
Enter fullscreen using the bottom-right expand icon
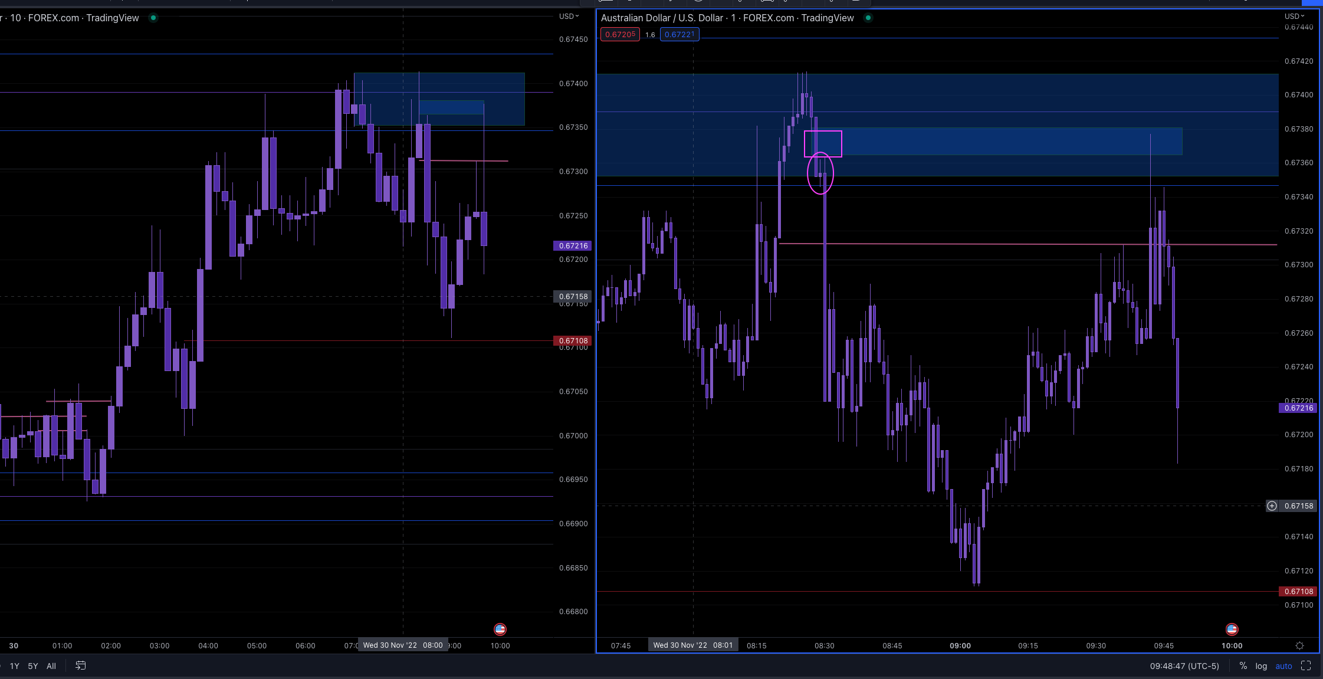pos(1306,665)
